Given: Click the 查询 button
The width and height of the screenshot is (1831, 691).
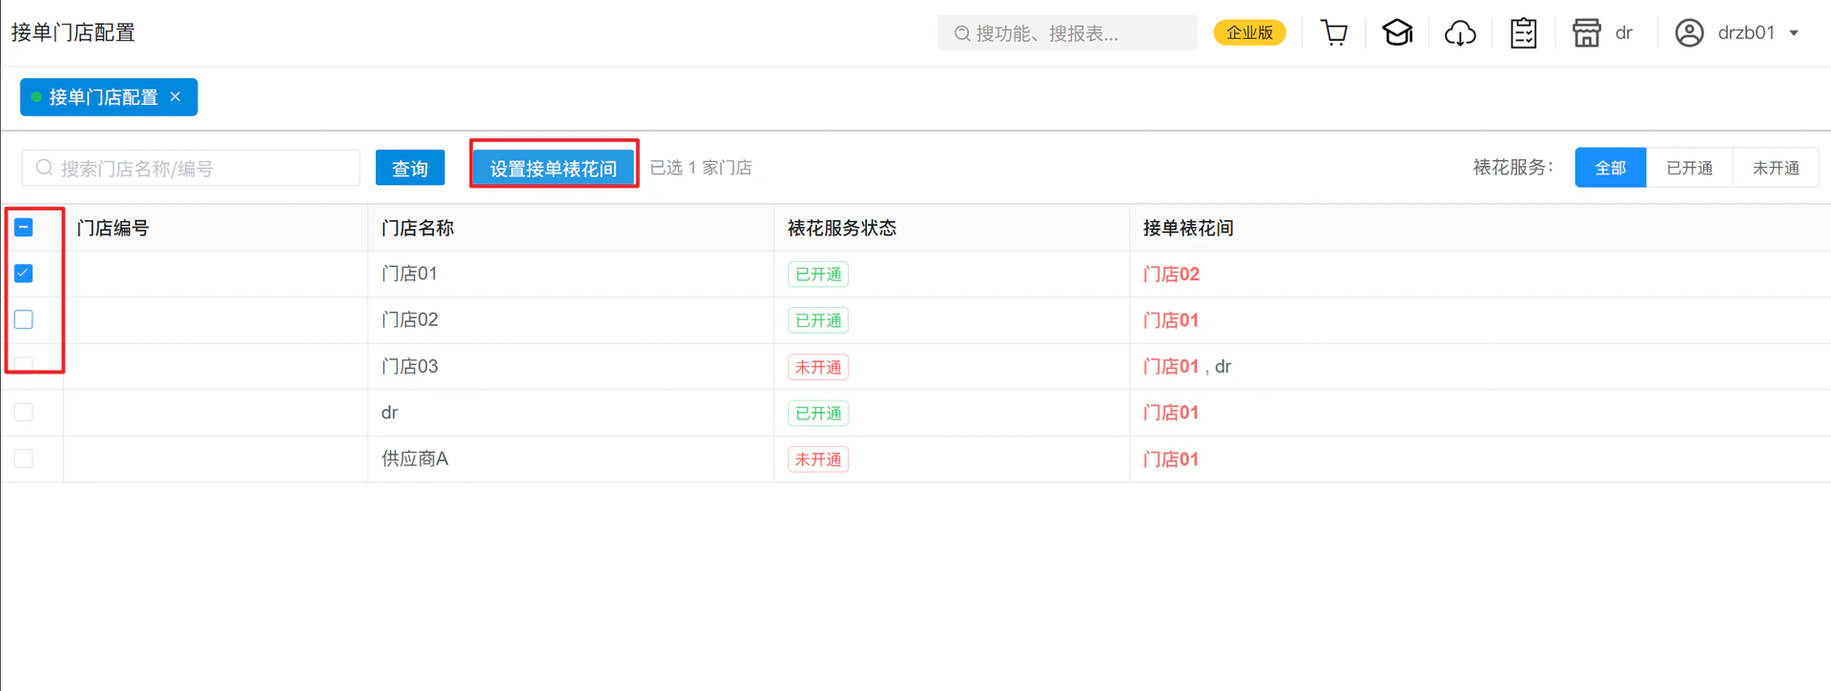Looking at the screenshot, I should point(410,168).
